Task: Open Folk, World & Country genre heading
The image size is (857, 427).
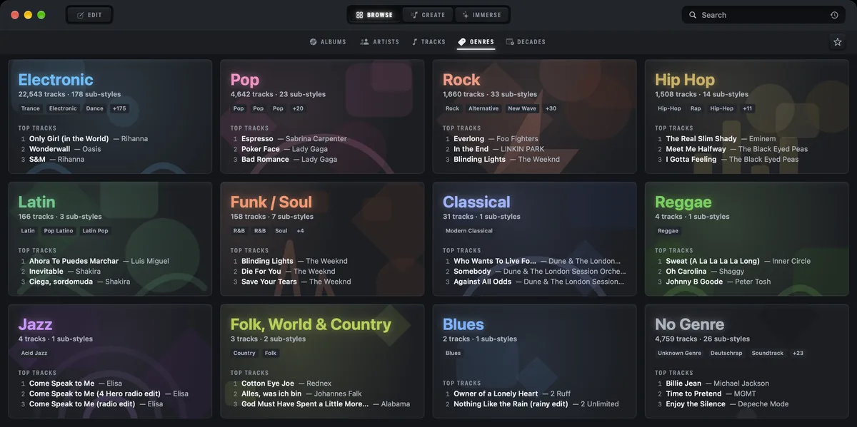Action: coord(311,325)
